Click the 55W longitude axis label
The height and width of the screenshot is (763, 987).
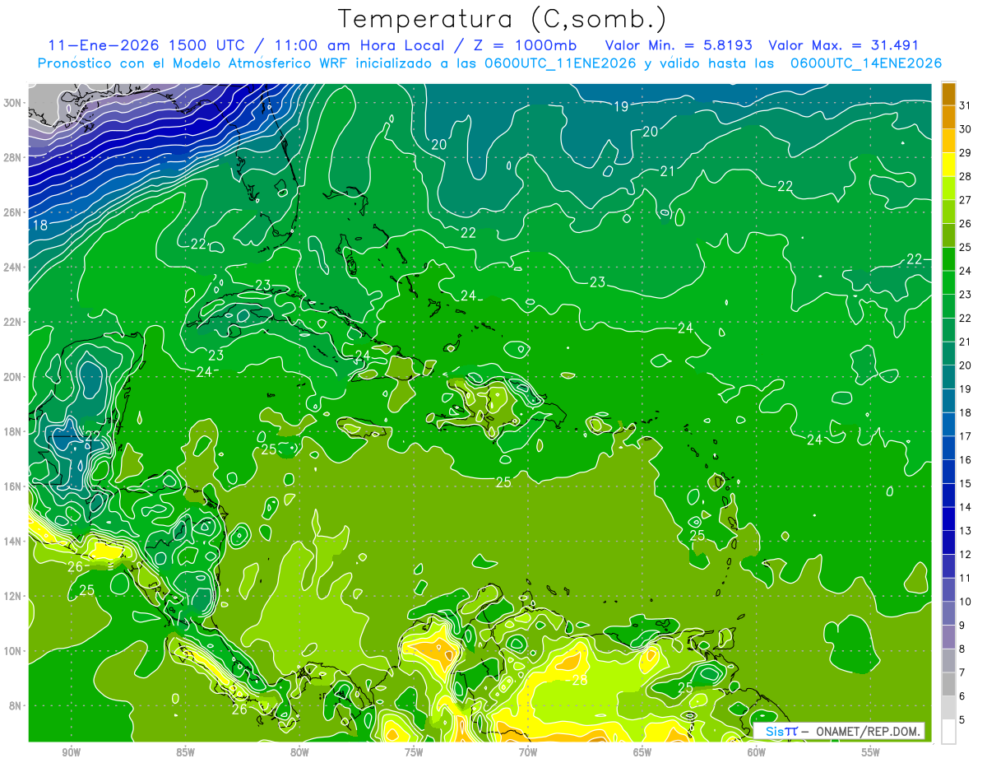click(871, 752)
